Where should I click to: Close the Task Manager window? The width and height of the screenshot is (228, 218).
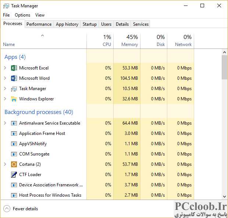[x=219, y=6]
